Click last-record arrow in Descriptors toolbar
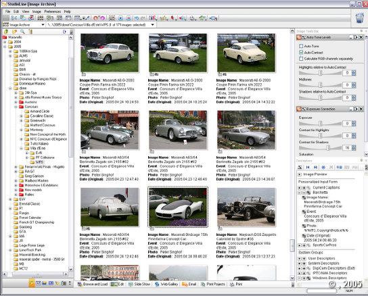Viewport: 368px width, 296px height. (x=315, y=167)
